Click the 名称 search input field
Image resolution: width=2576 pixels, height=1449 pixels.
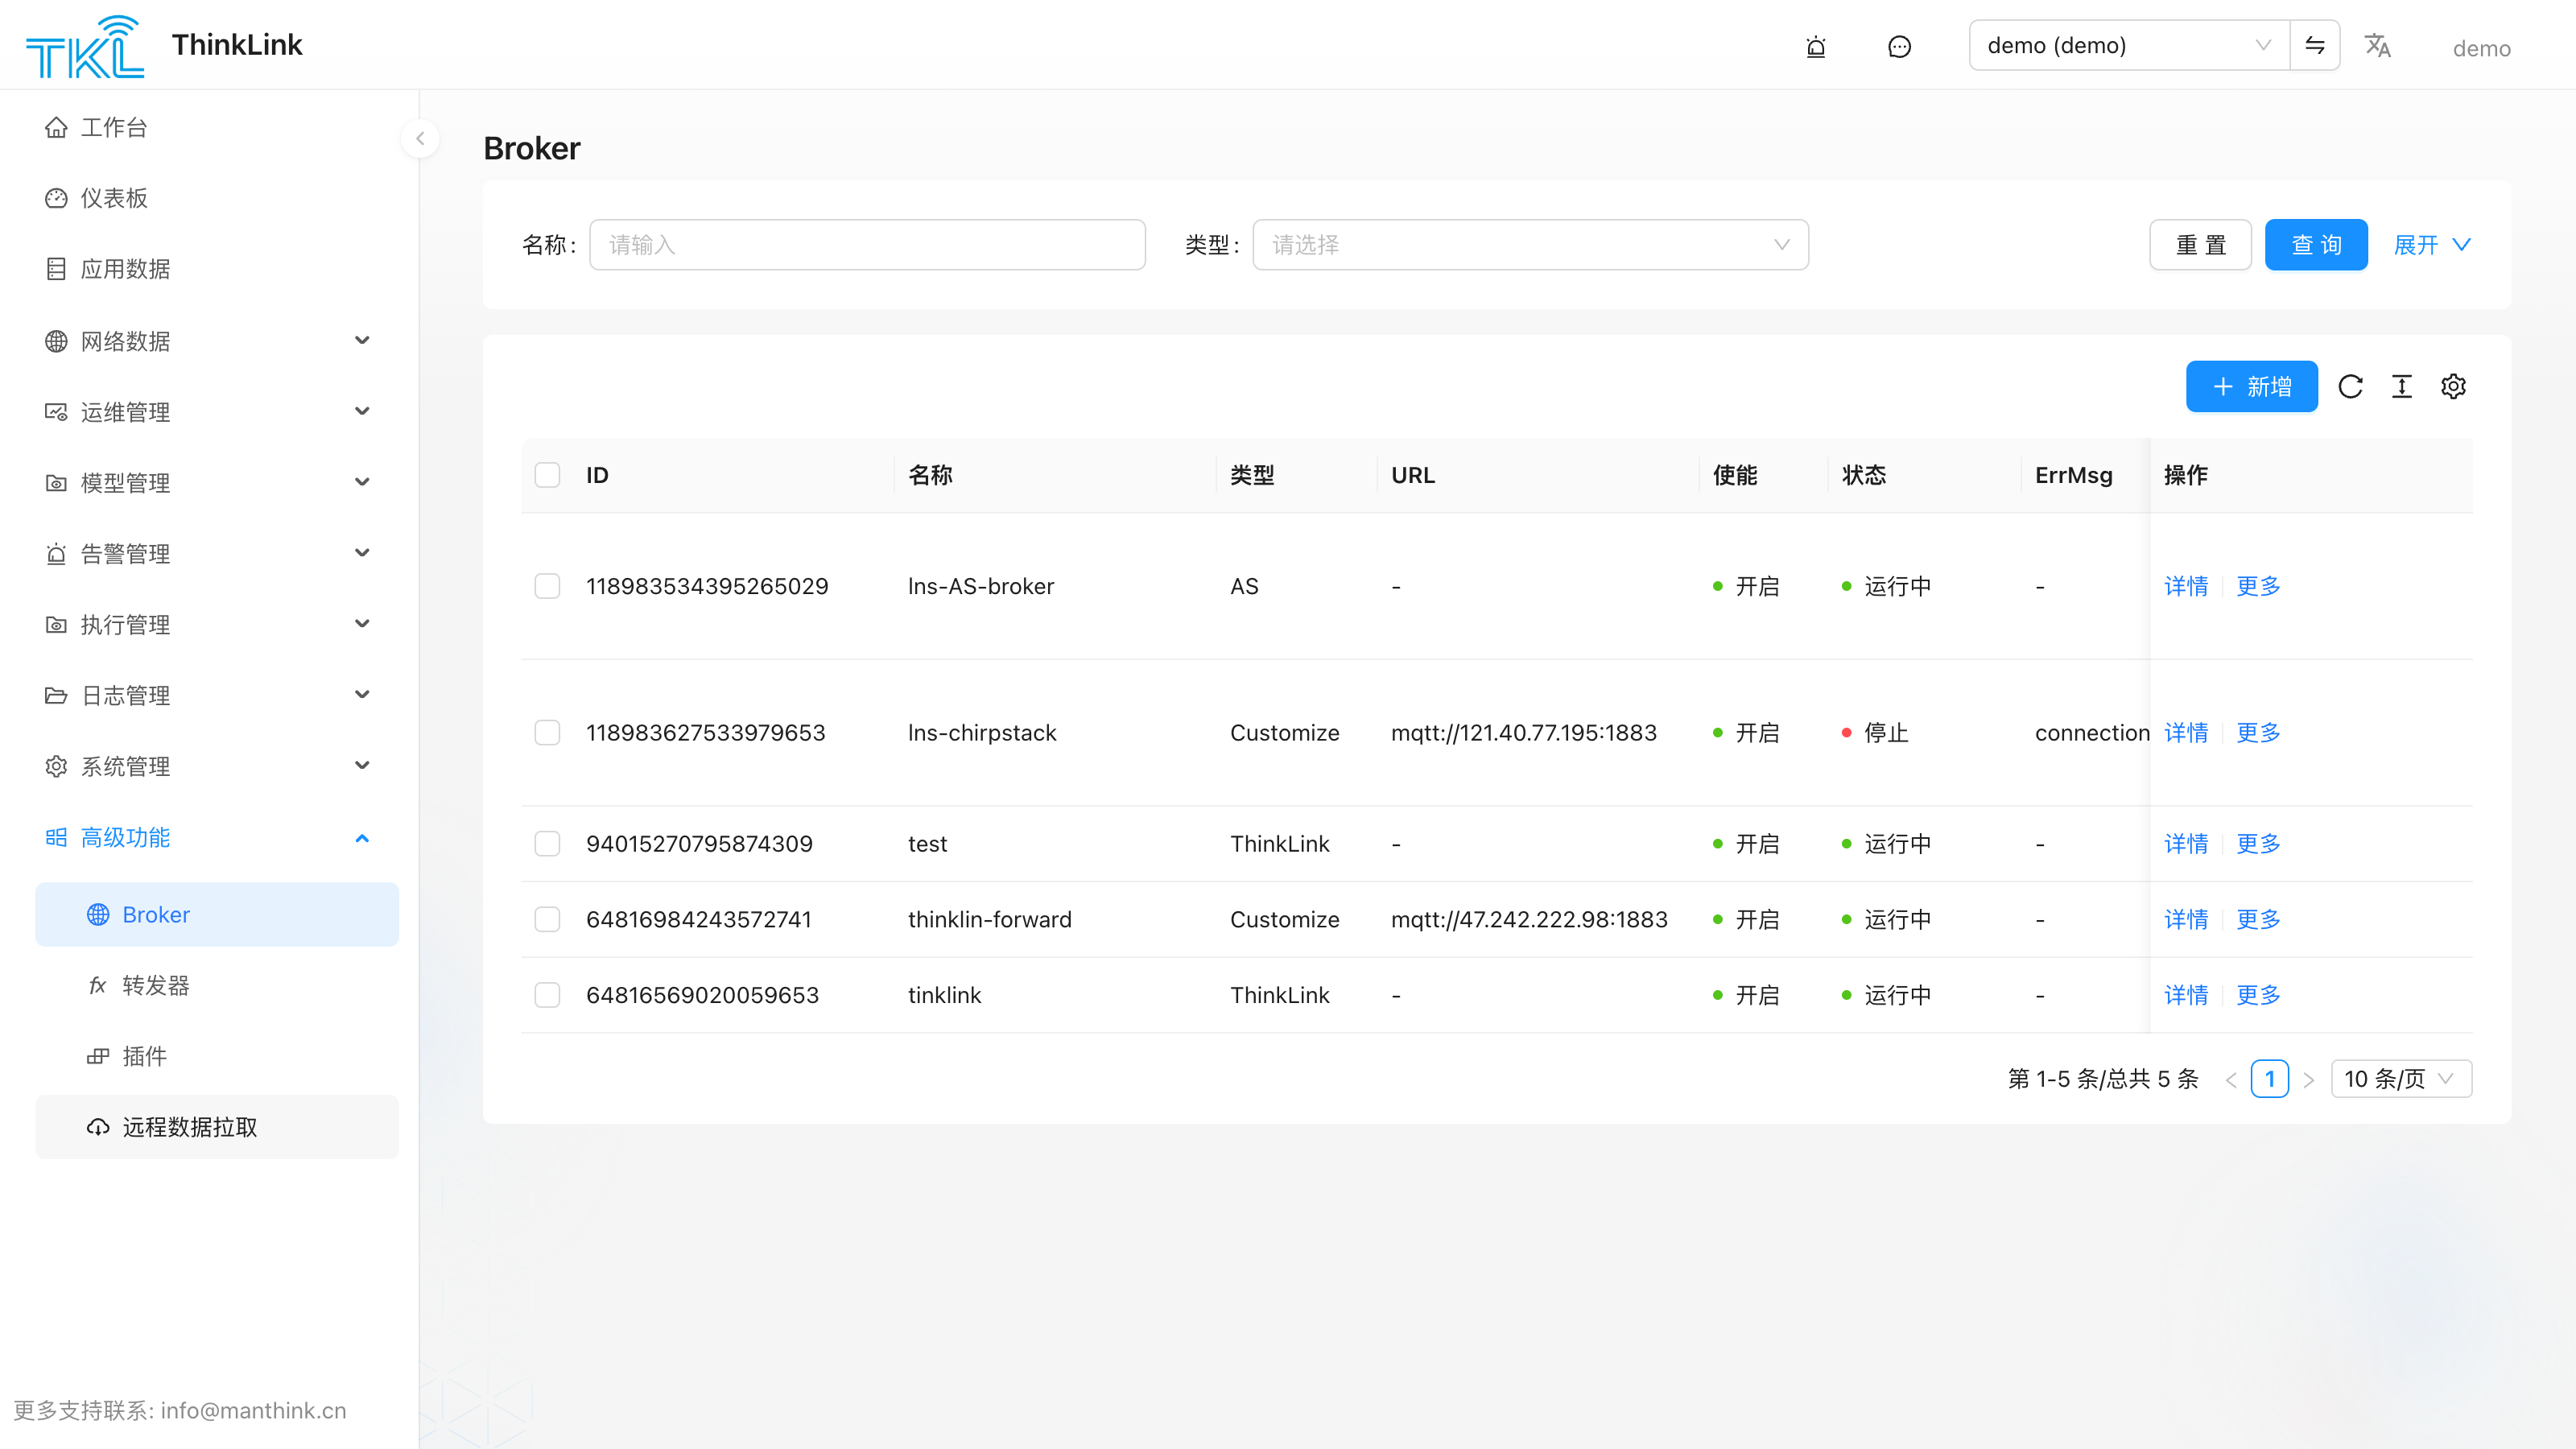(x=867, y=245)
